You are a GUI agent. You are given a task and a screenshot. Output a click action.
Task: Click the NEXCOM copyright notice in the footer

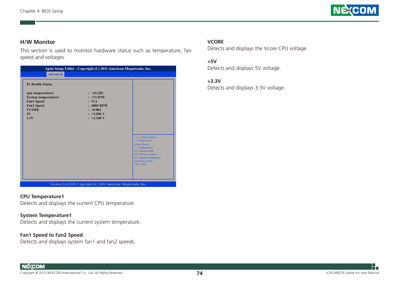71,273
